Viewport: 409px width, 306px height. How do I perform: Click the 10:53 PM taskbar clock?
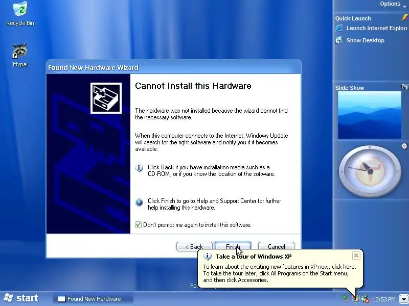click(384, 299)
